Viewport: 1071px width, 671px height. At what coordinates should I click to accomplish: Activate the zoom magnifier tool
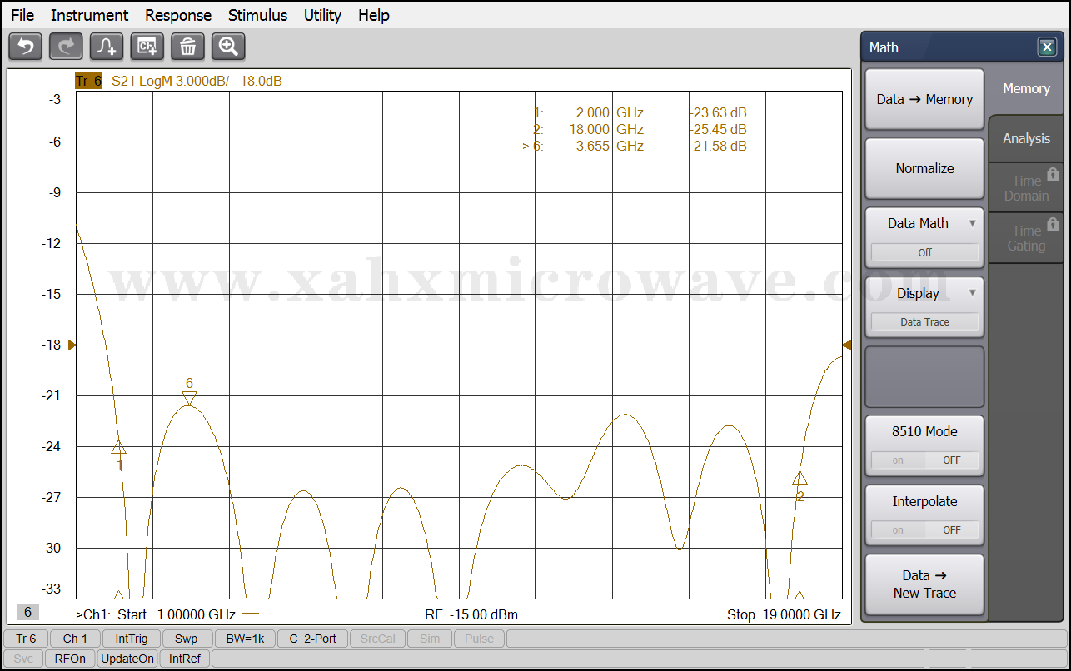click(228, 47)
